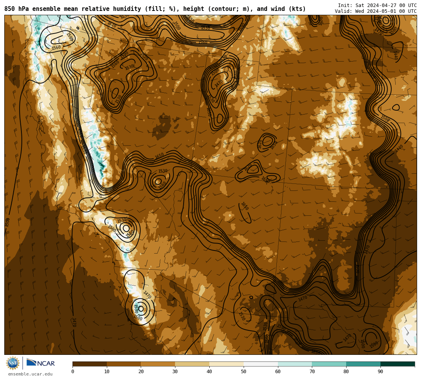
Task: Click the 90-100 darkest green colorbar segment
Action: tap(398, 364)
